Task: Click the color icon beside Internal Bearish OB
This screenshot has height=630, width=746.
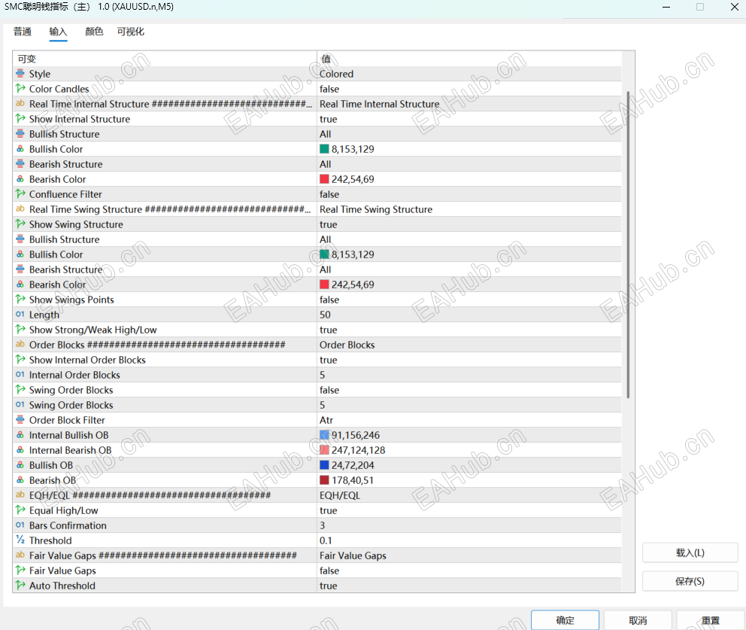Action: tap(20, 450)
